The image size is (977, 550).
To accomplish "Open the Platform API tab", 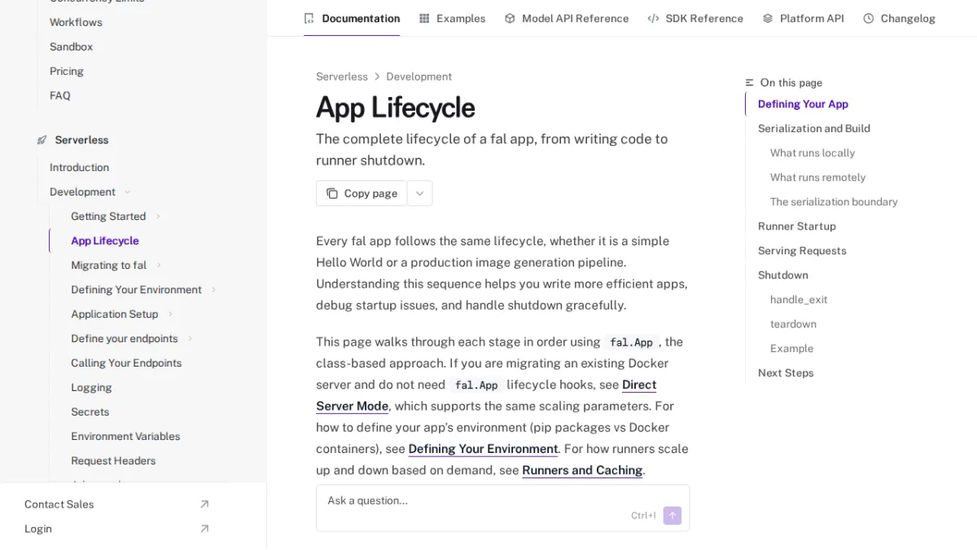I will coord(803,18).
